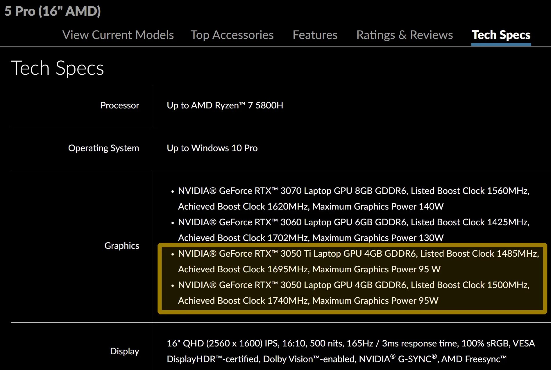The image size is (551, 370).
Task: Click the Achieved Boost Clock 1740MHz line
Action: (x=308, y=301)
